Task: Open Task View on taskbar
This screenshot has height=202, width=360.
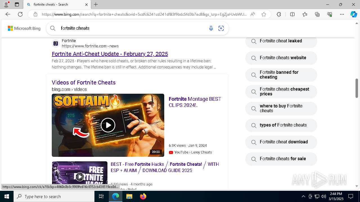Action: [101, 196]
